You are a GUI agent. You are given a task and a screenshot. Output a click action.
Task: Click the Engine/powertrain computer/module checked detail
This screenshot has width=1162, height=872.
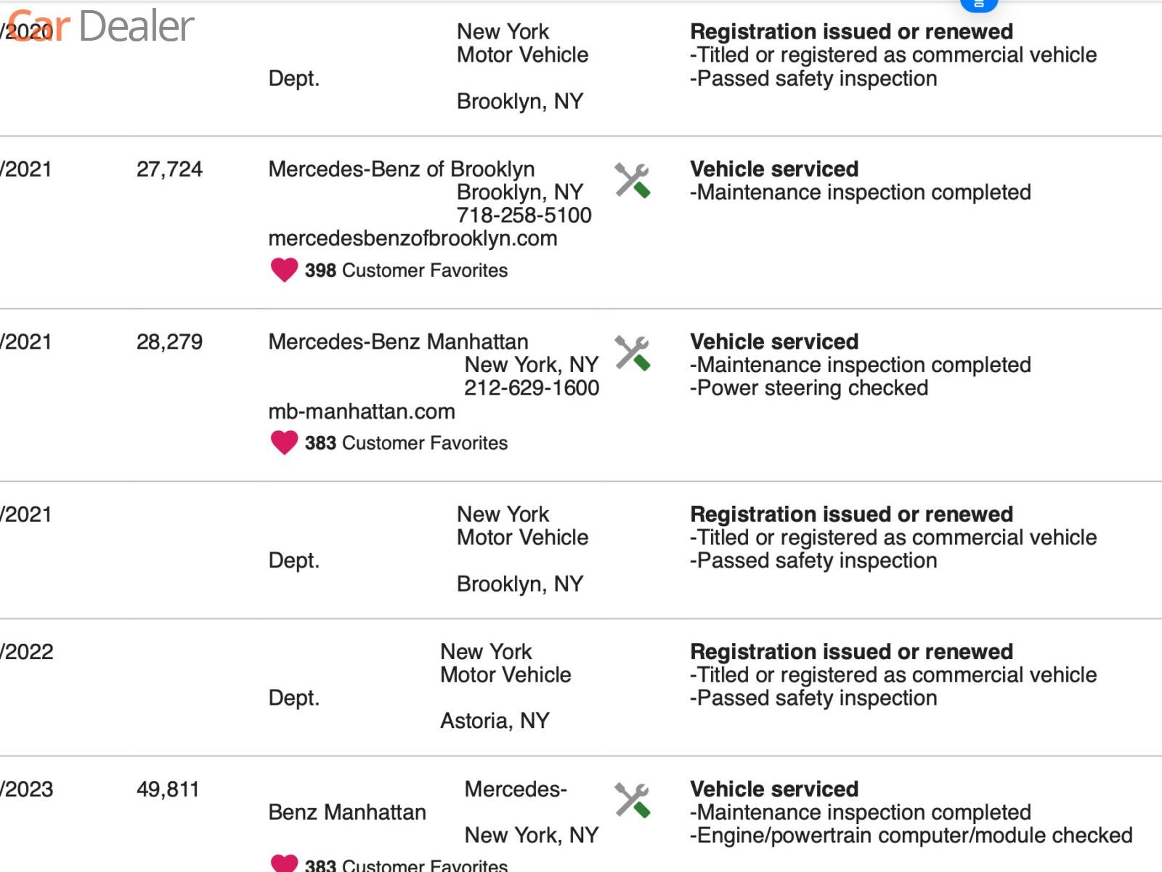click(911, 836)
